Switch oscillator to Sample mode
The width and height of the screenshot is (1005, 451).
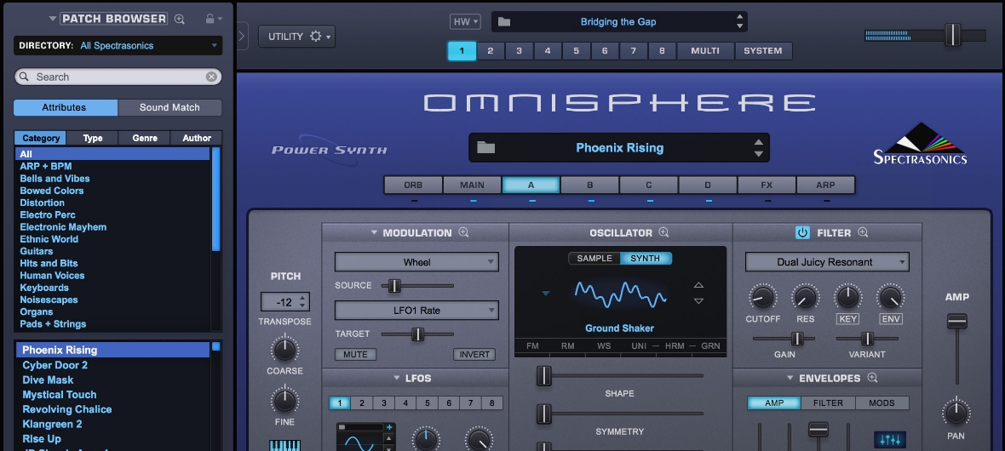594,258
